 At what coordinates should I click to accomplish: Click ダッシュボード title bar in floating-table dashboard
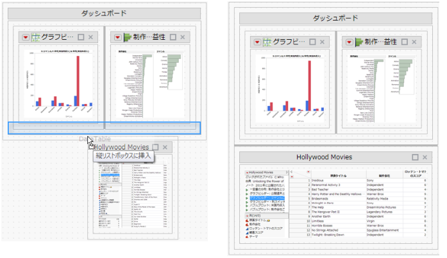pyautogui.click(x=104, y=13)
